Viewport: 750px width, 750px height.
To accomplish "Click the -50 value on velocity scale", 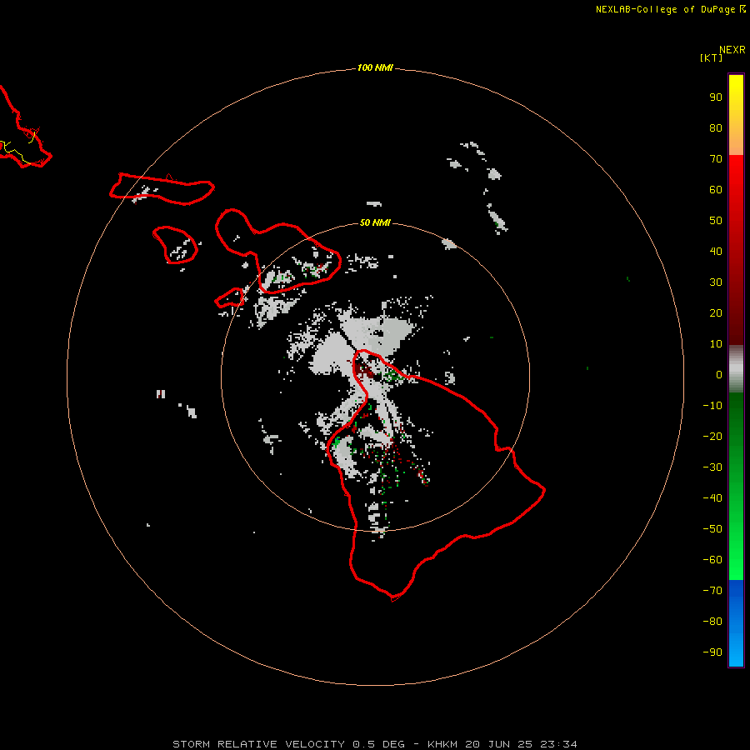I will (x=712, y=529).
